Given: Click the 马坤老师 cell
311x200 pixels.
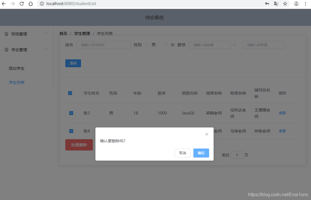Looking at the screenshot, I should click(x=238, y=131).
